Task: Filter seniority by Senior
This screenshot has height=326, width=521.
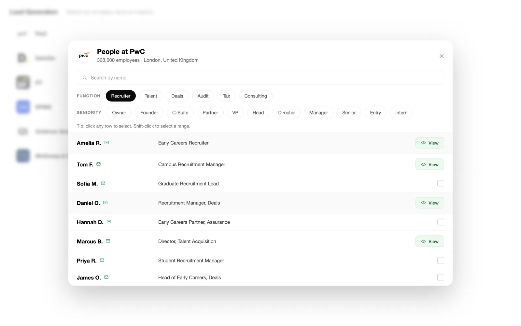Action: tap(349, 112)
